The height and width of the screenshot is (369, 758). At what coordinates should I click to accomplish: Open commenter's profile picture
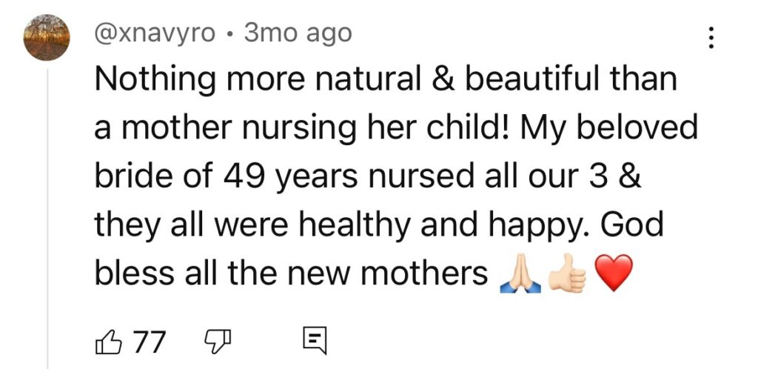pyautogui.click(x=47, y=38)
